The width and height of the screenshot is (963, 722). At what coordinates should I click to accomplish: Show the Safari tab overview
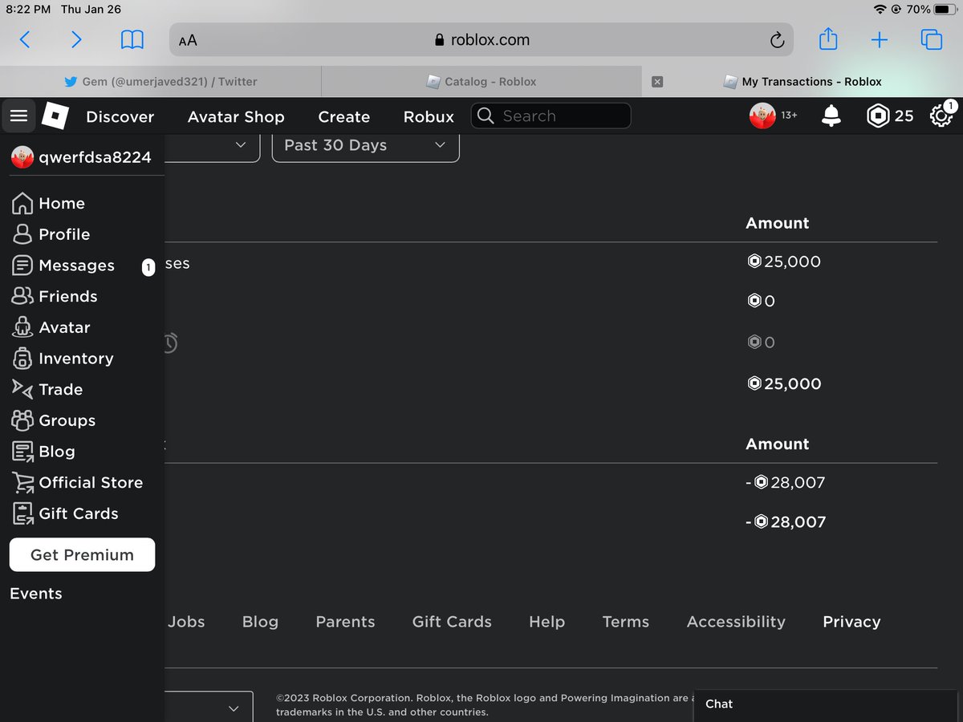[x=931, y=39]
